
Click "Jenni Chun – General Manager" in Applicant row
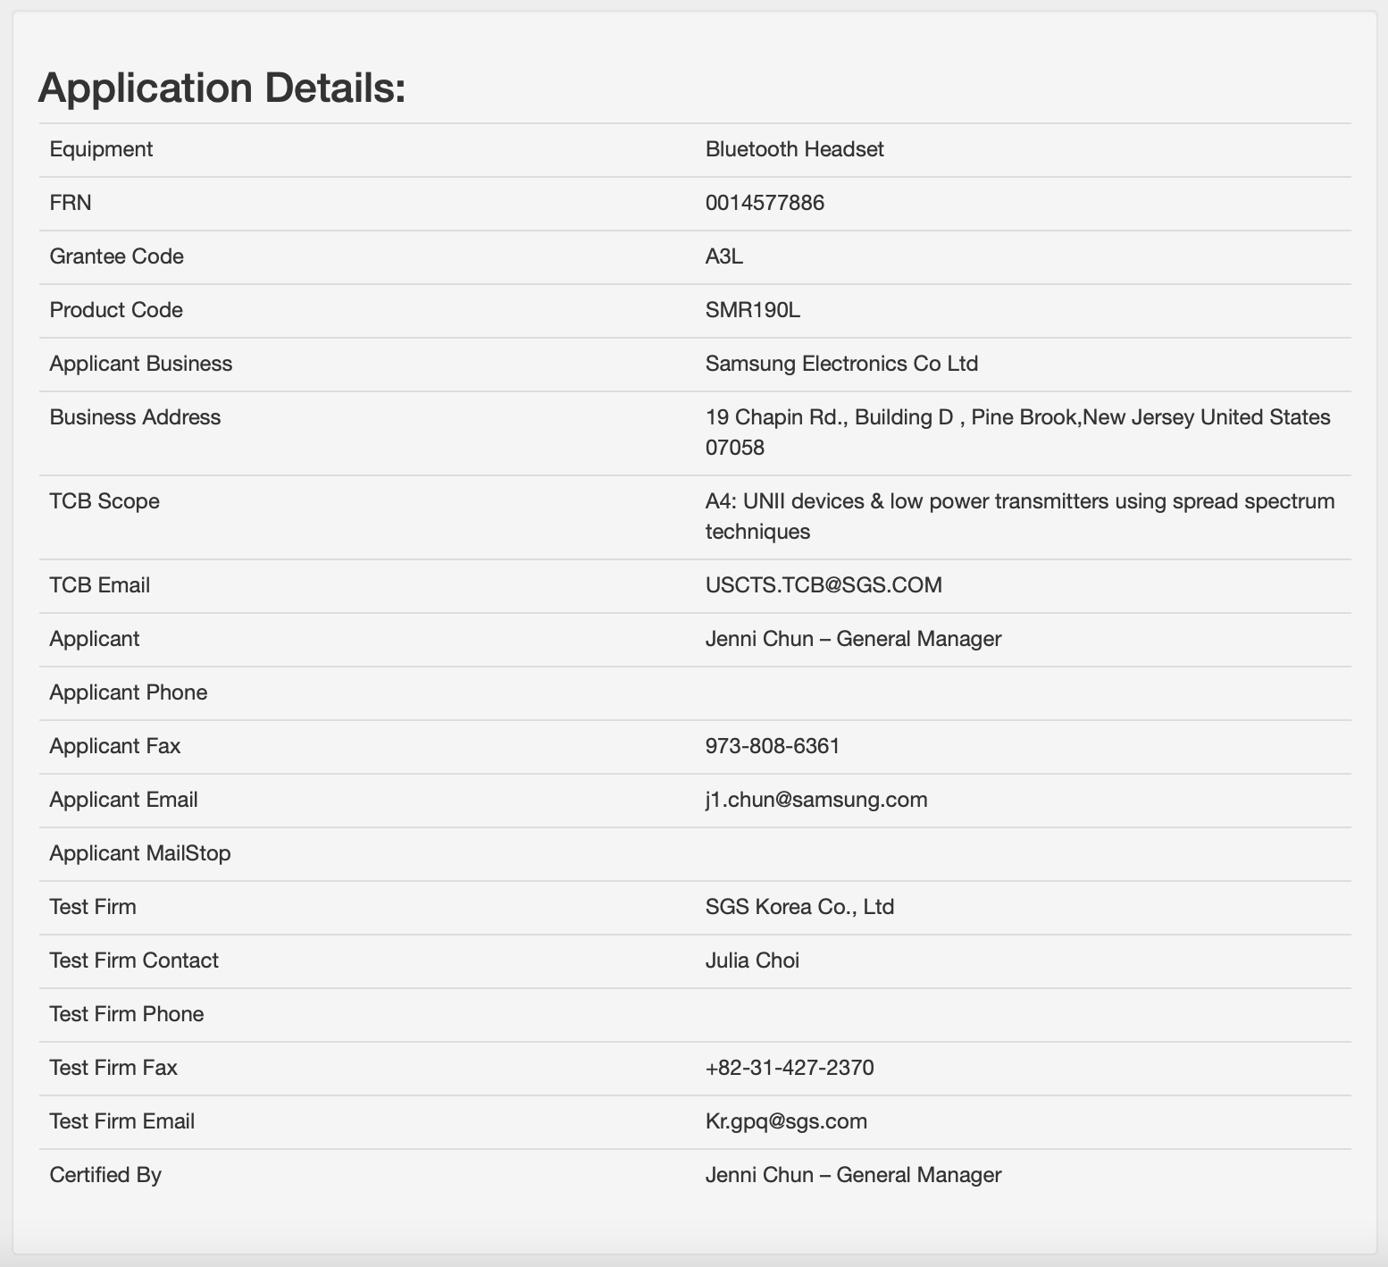tap(853, 639)
